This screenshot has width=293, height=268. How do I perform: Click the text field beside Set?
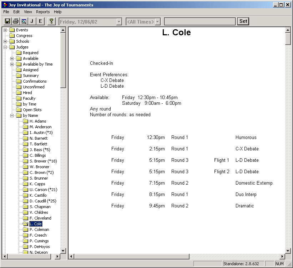[199, 21]
